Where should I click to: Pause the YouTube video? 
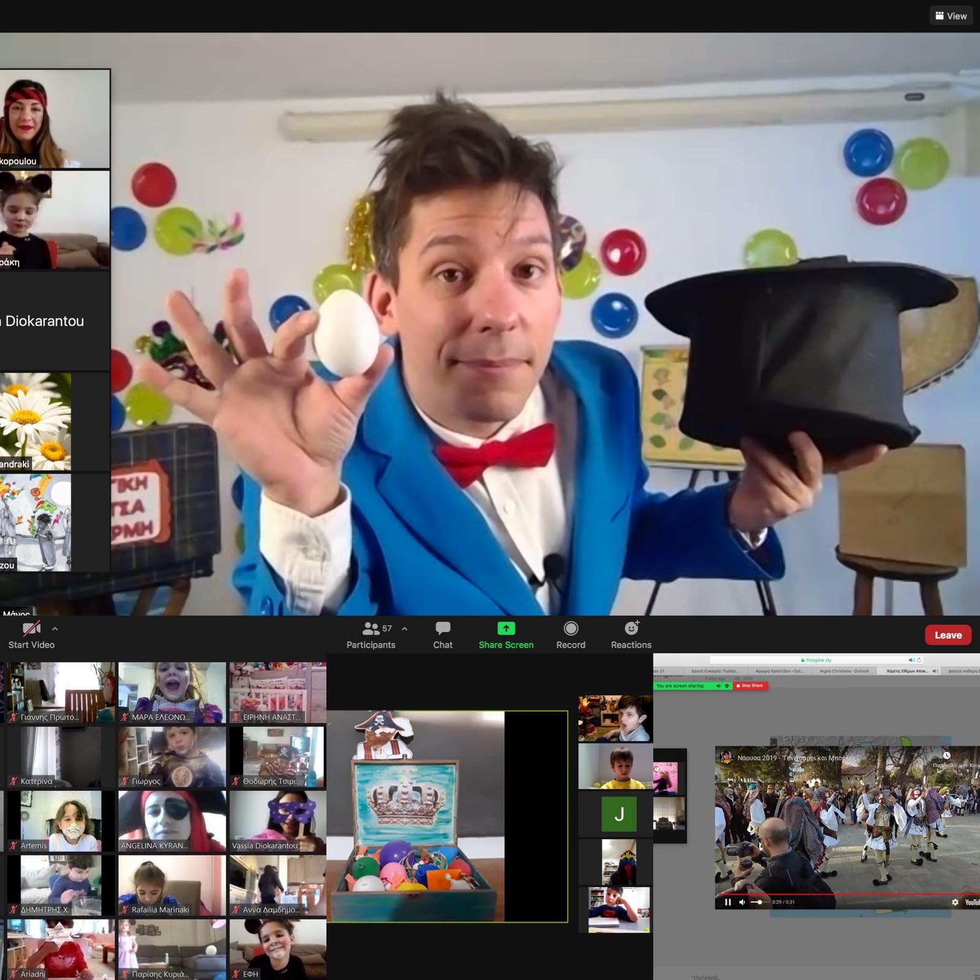point(728,902)
